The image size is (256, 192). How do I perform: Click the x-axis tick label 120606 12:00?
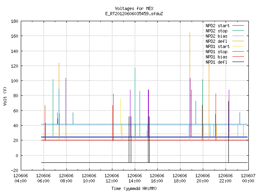click(112, 178)
